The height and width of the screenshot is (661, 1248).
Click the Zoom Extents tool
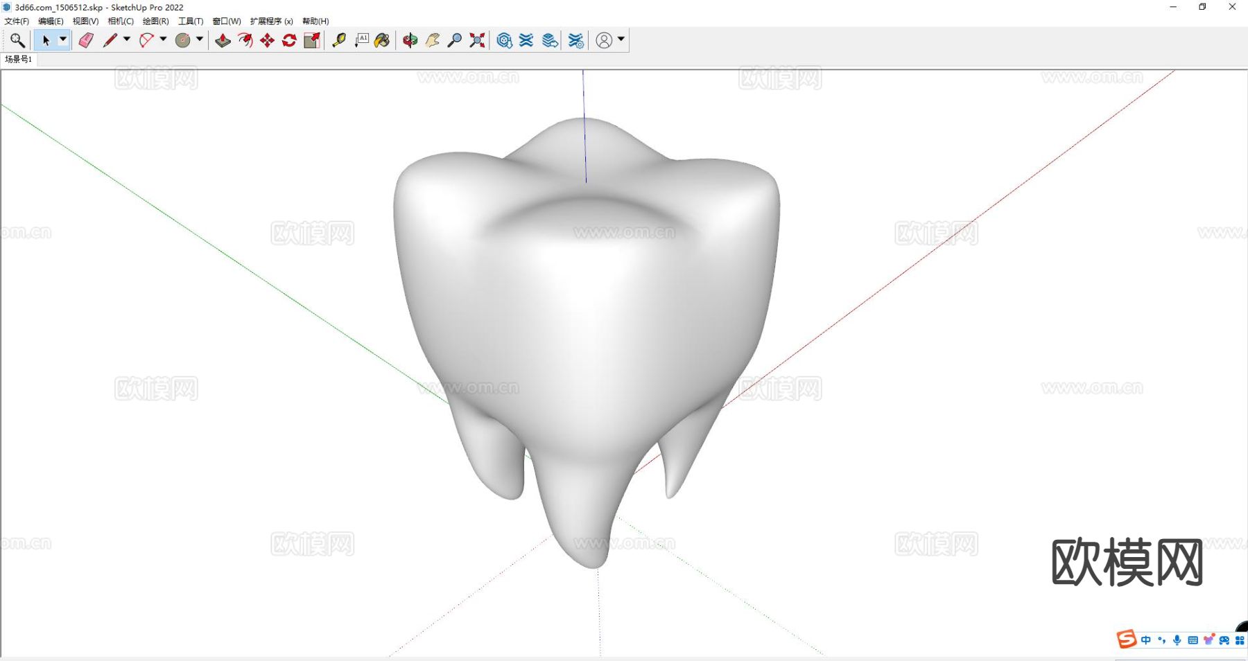477,40
